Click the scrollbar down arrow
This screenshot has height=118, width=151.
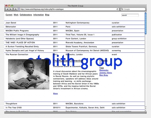(146, 110)
